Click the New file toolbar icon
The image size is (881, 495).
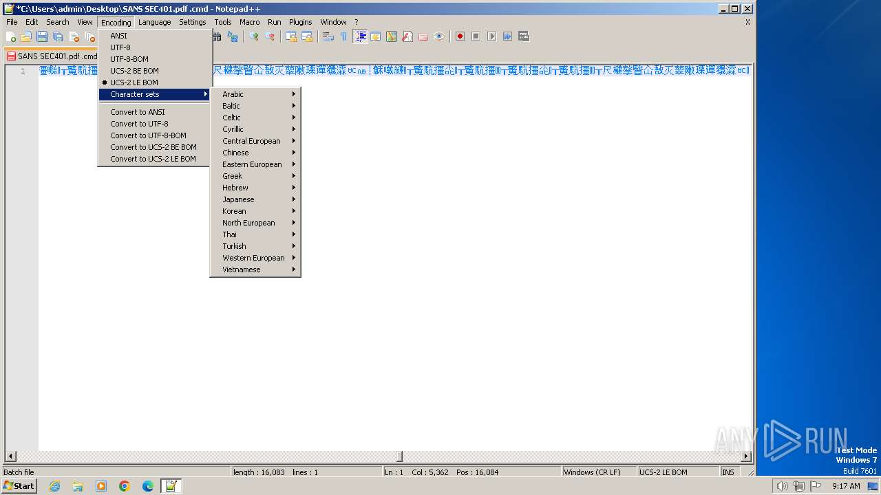coord(11,36)
